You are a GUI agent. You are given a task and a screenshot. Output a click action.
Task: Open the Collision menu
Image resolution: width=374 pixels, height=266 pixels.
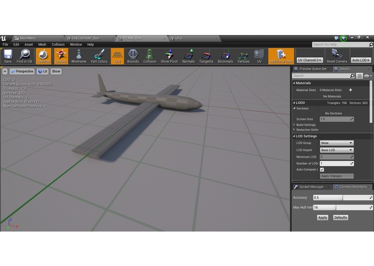(58, 44)
